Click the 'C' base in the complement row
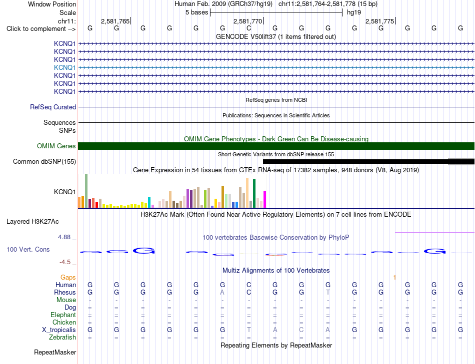This screenshot has height=364, width=475. (x=248, y=28)
